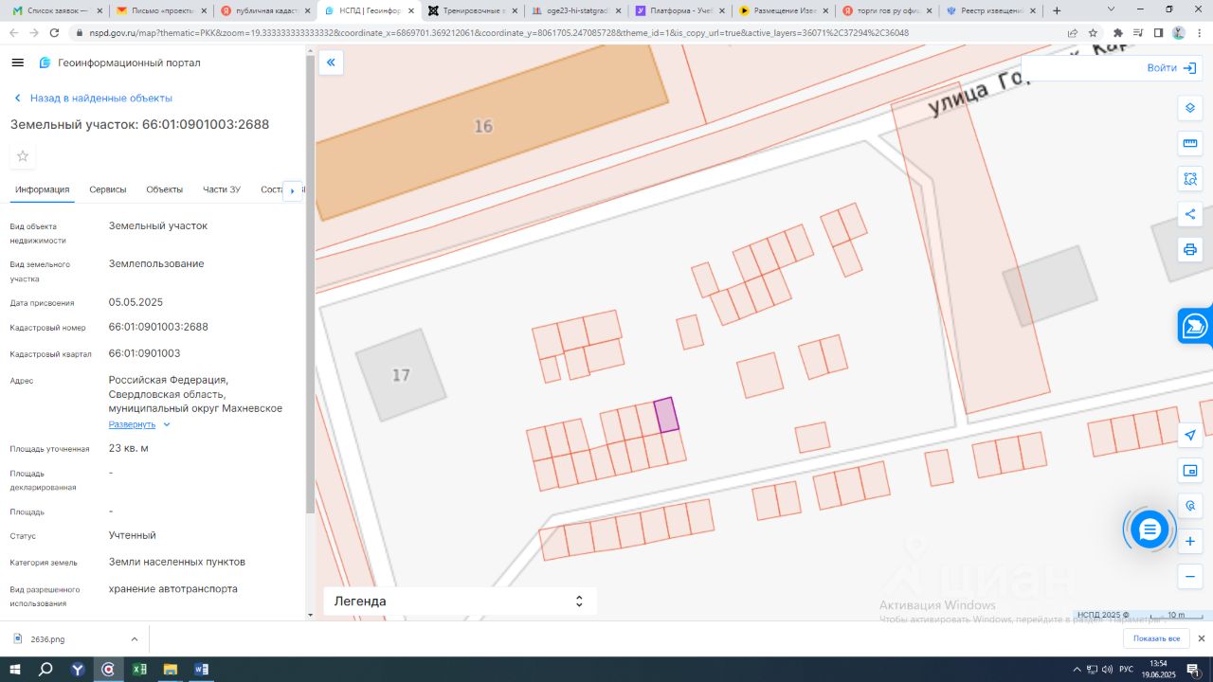The height and width of the screenshot is (682, 1213).
Task: Click the locate-by-coordinates map button
Action: (x=1190, y=506)
